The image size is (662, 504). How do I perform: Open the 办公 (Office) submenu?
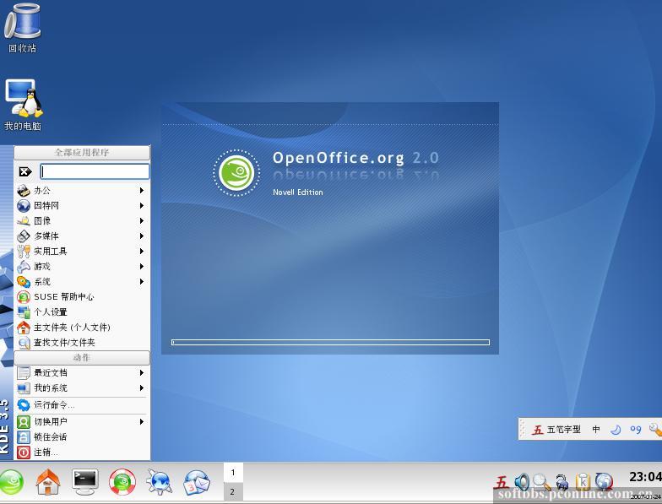[82, 191]
